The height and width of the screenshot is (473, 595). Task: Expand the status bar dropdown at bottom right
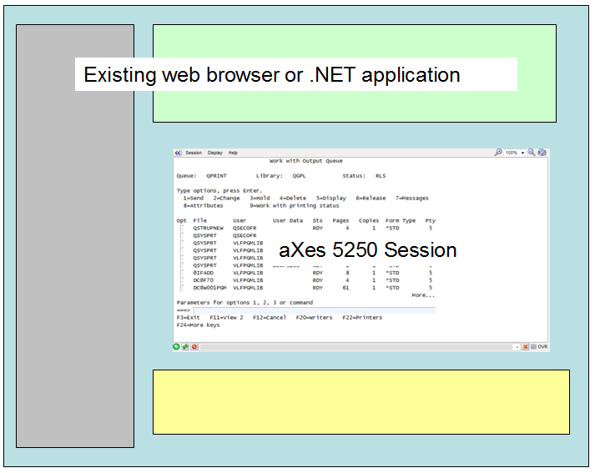517,346
